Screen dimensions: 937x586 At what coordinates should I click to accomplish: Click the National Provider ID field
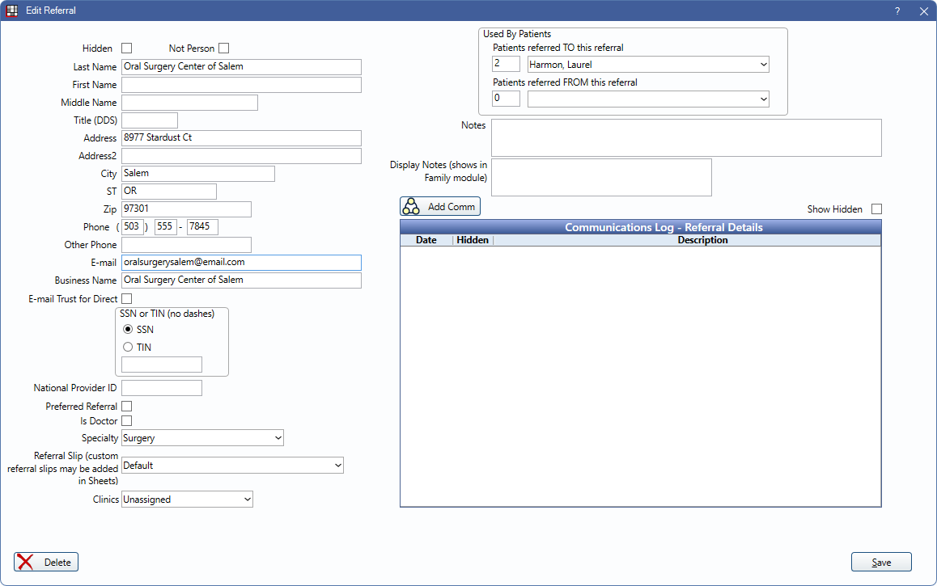click(x=161, y=388)
